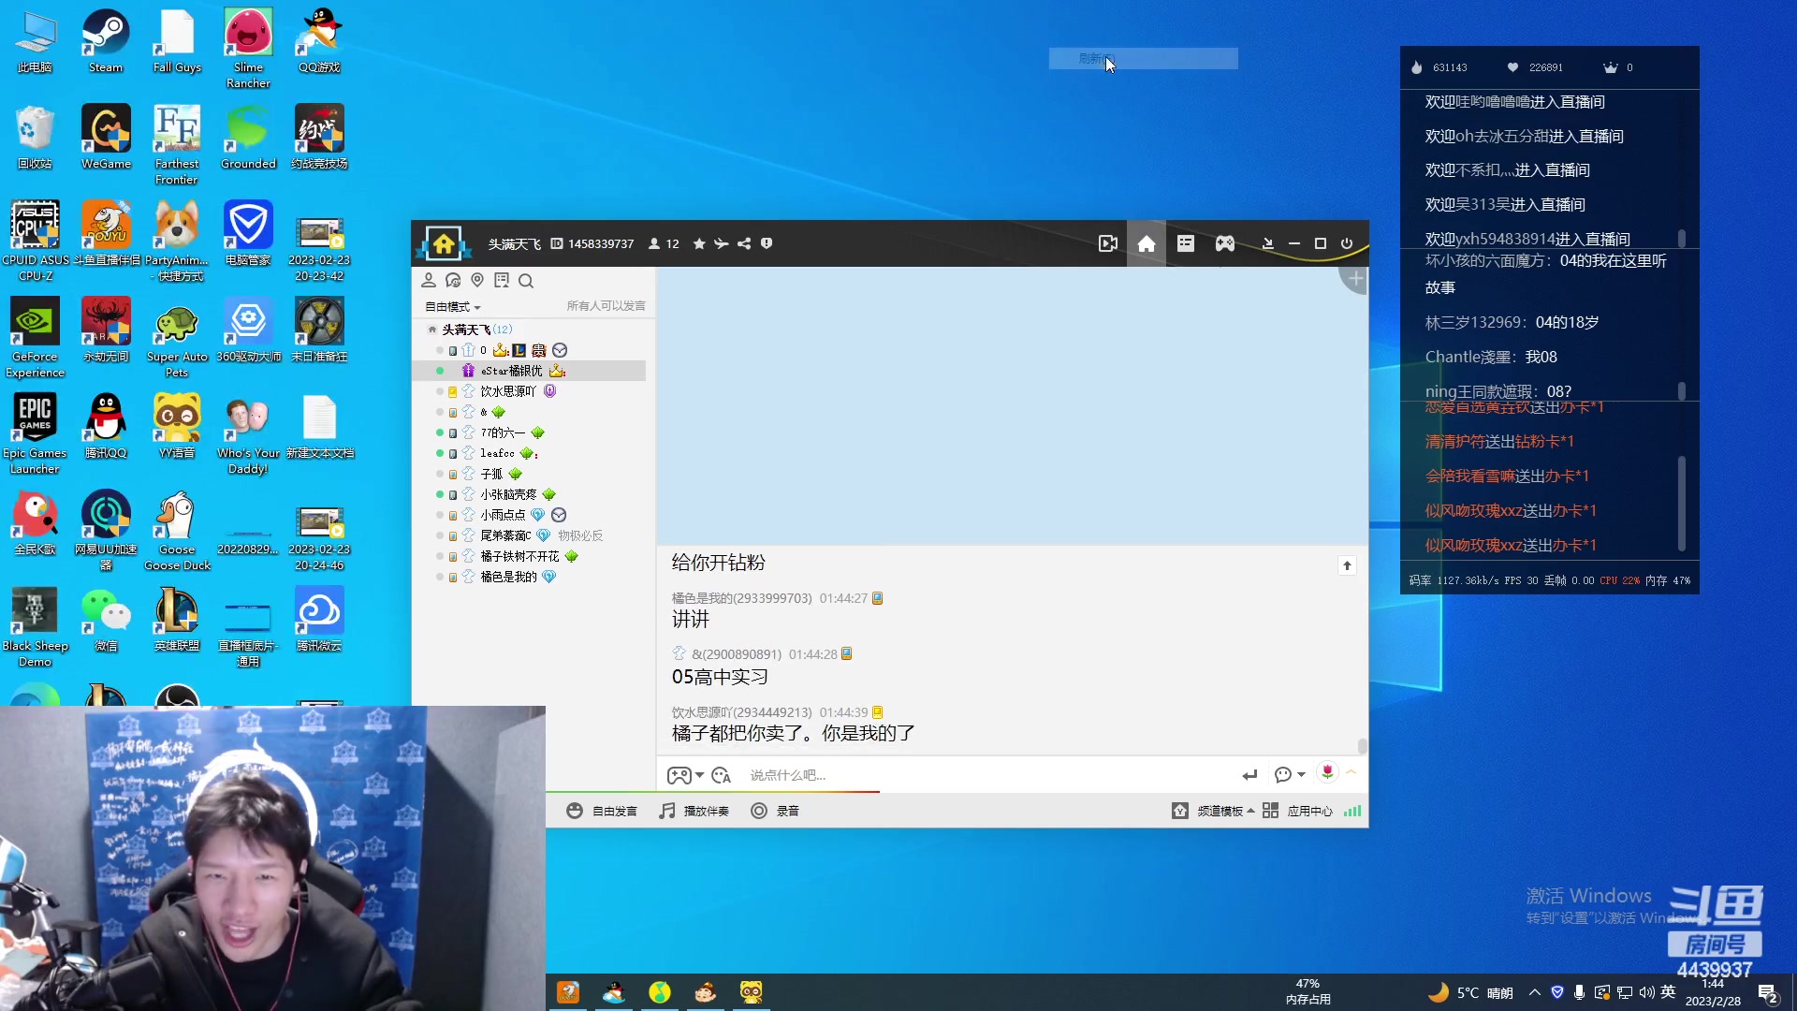Open the video broadcast icon in YY header
The height and width of the screenshot is (1011, 1797).
pyautogui.click(x=1108, y=243)
